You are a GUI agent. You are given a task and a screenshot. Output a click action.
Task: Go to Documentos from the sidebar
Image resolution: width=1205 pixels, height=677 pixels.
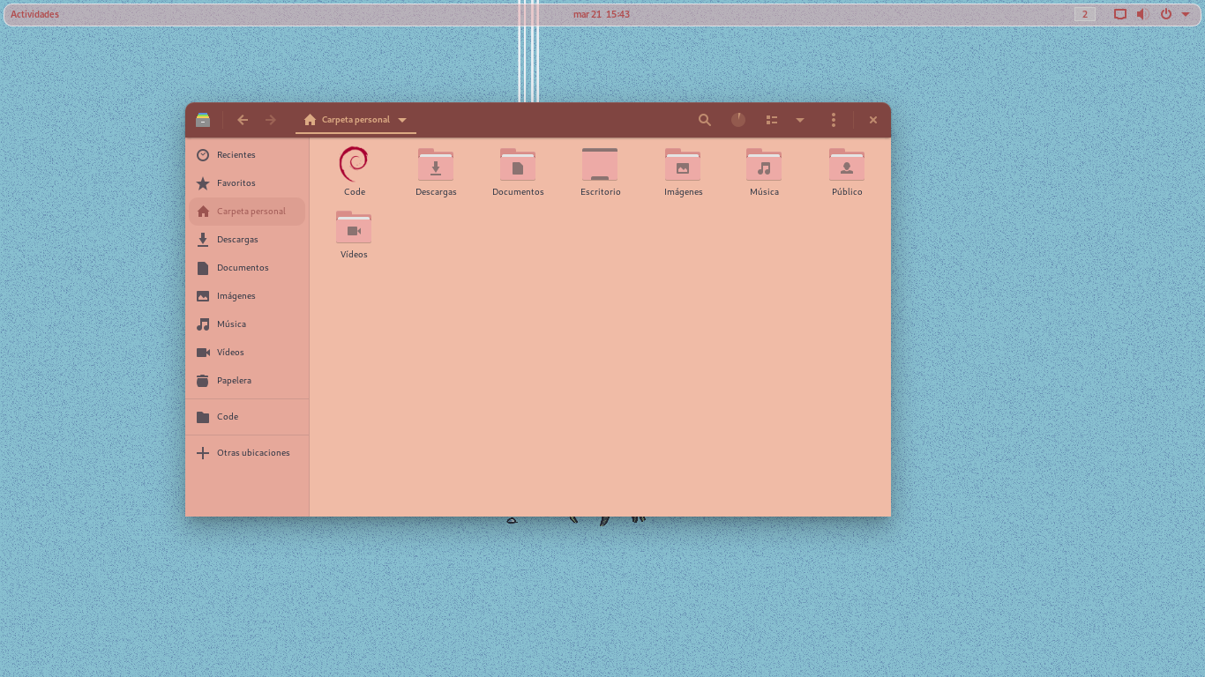click(x=247, y=268)
